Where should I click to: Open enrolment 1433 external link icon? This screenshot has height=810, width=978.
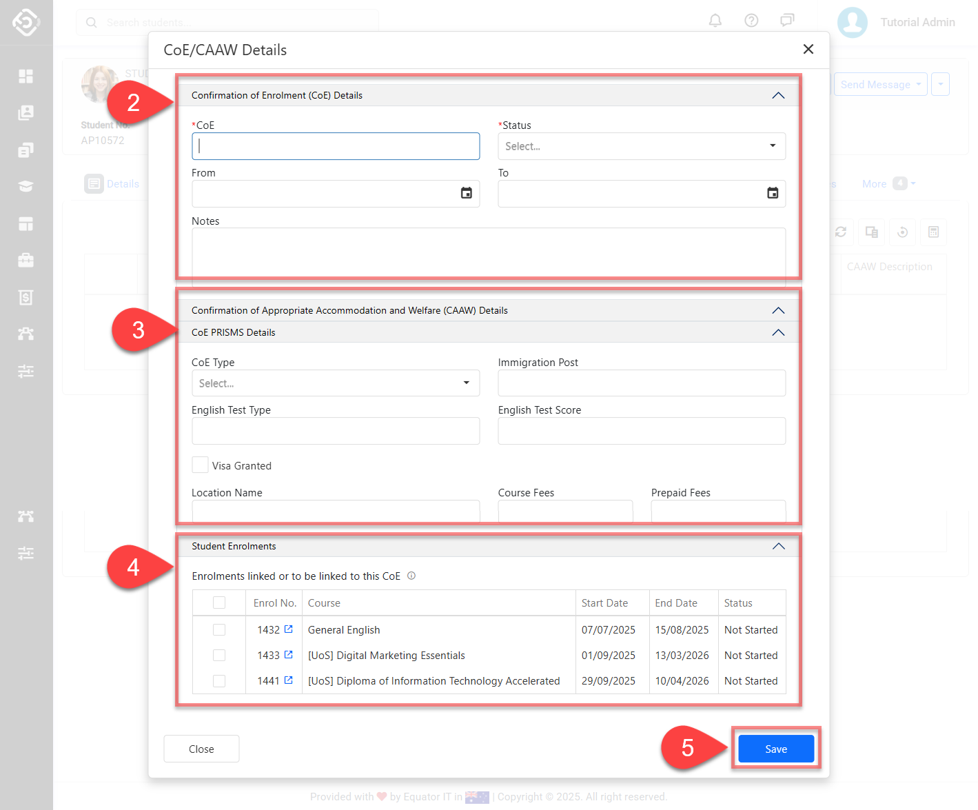289,655
